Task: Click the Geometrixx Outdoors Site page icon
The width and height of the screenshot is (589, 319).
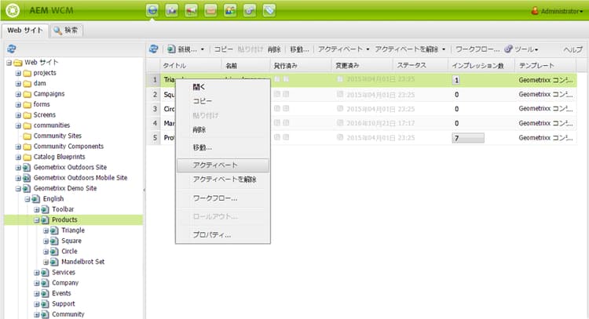Action: tap(27, 168)
